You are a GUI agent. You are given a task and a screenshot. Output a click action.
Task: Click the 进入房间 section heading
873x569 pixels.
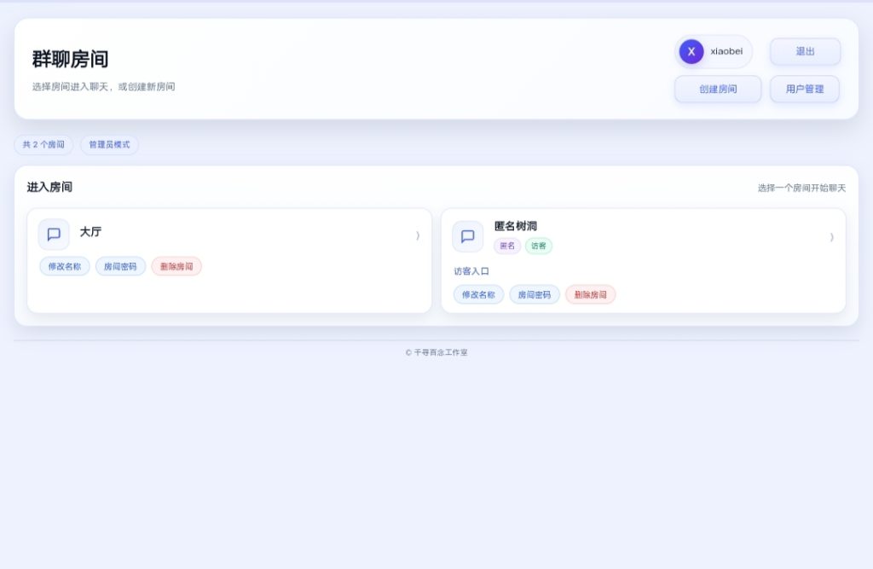pos(49,188)
